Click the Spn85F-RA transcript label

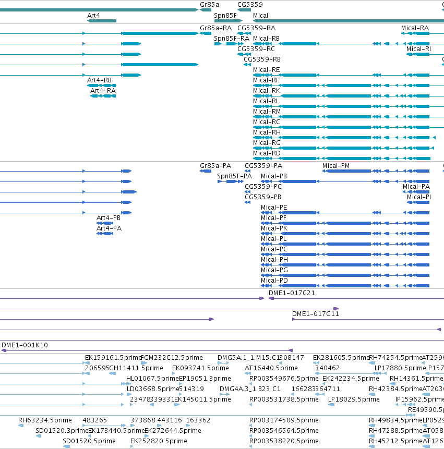click(232, 39)
